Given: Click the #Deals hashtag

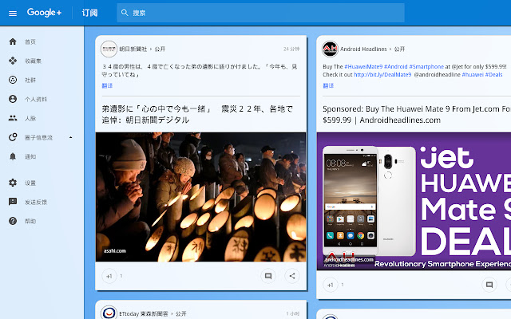Looking at the screenshot, I should pos(493,74).
